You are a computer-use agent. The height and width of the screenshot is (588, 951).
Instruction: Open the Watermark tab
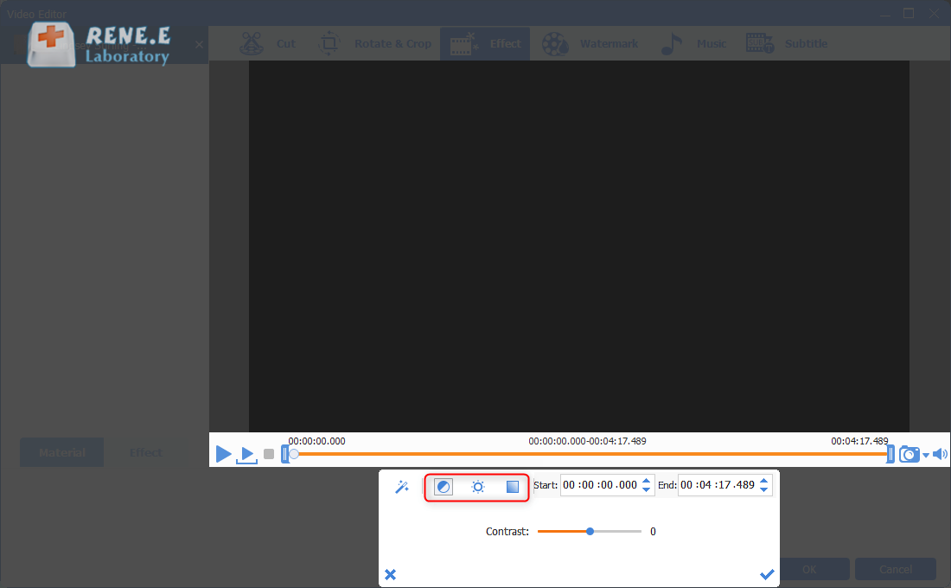pyautogui.click(x=590, y=44)
